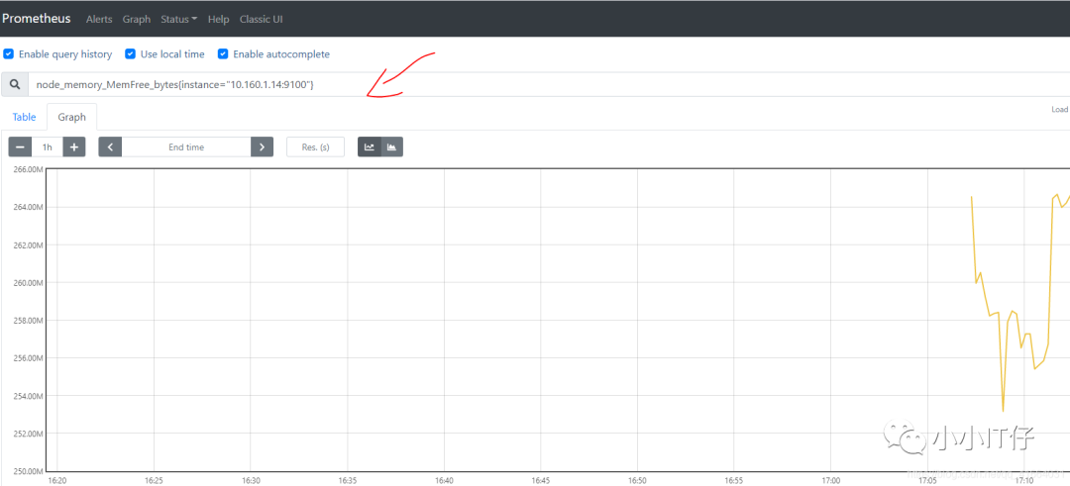Click the End time input field
This screenshot has width=1070, height=486.
[186, 147]
